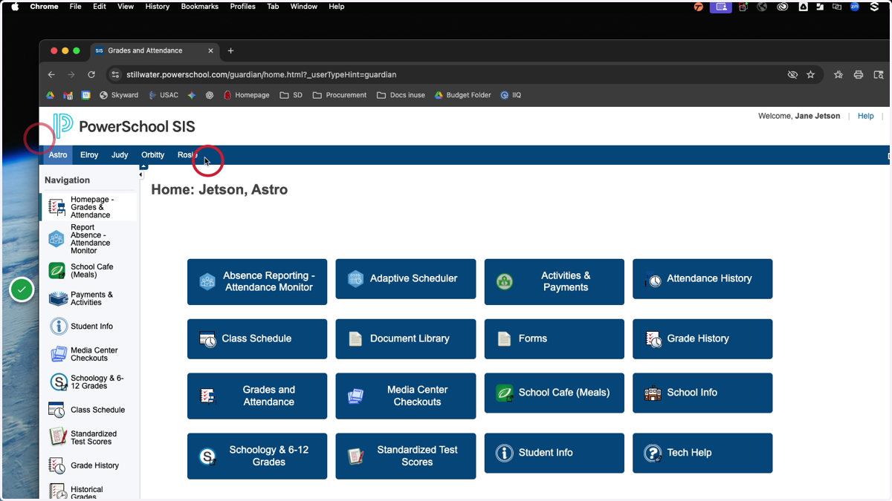
Task: Click the browser Back arrow
Action: click(51, 74)
